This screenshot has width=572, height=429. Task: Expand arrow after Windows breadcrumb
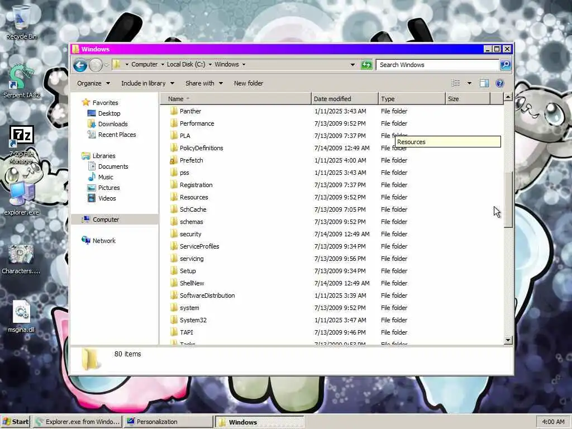pyautogui.click(x=244, y=65)
